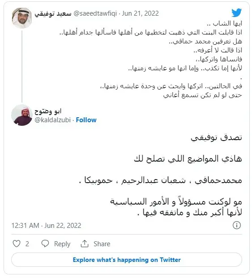
Task: Click the reply speech bubble icon
Action: 45,244
